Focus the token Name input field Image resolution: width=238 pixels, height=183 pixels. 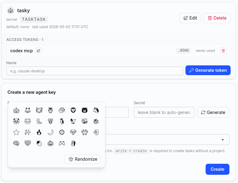[x=95, y=71]
